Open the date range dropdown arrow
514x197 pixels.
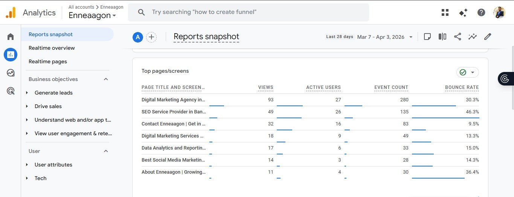(x=411, y=37)
